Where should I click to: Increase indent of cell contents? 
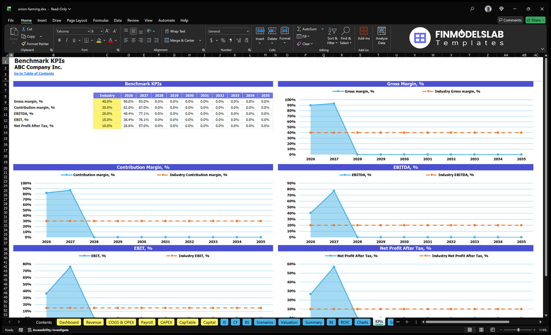coord(157,40)
